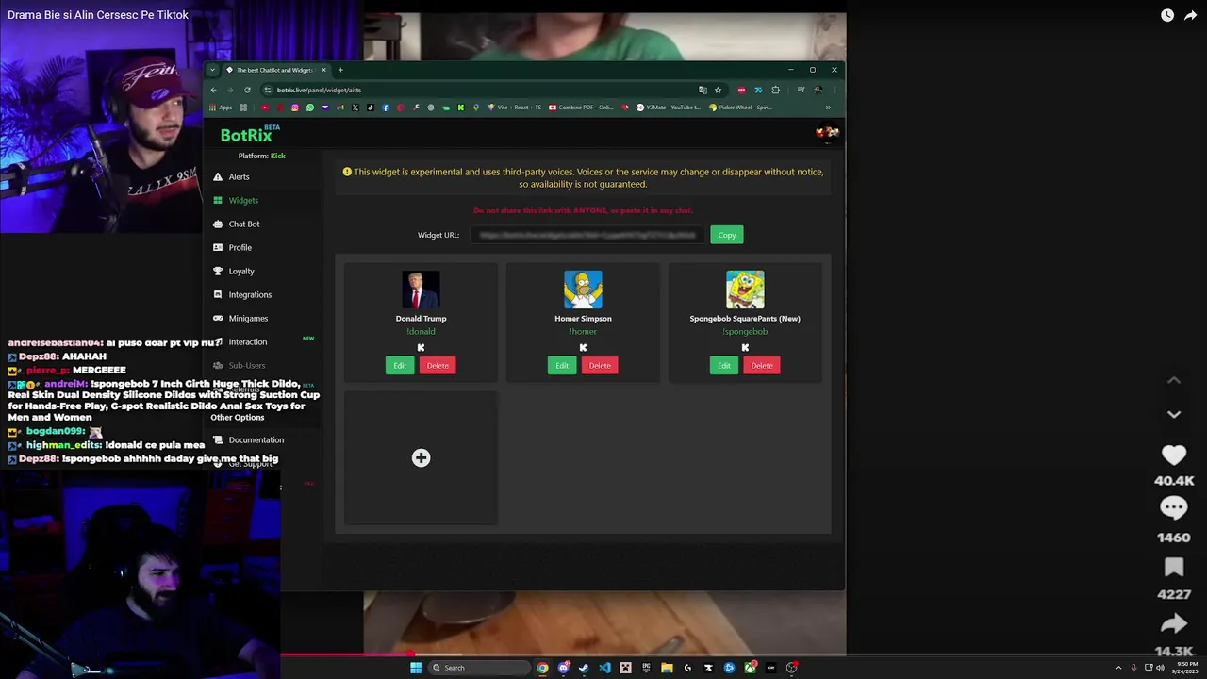Click the red video progress bar
This screenshot has width=1207, height=679.
345,654
